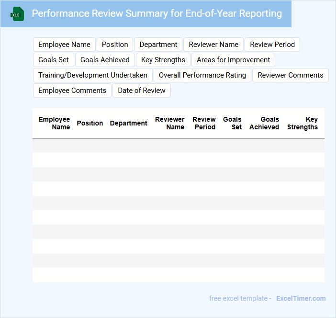The width and height of the screenshot is (336, 318).
Task: Select the Key Strengths tag
Action: coord(163,60)
